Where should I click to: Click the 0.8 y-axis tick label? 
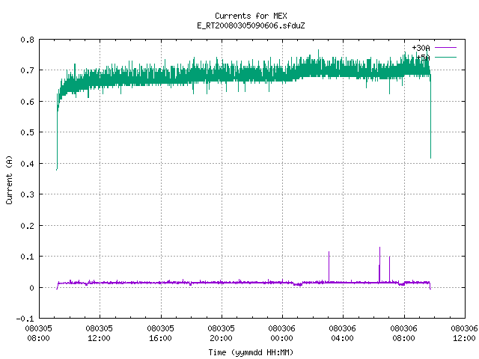(x=27, y=40)
